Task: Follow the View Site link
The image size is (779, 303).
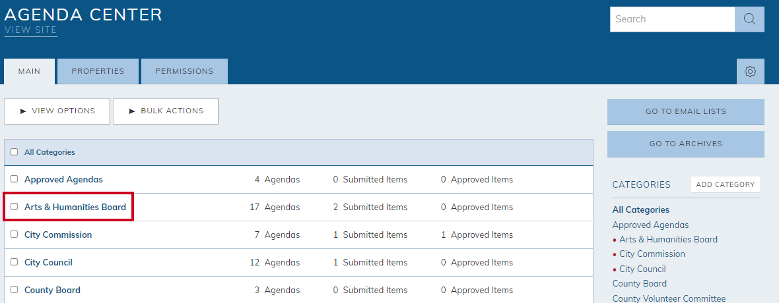Action: (x=31, y=30)
